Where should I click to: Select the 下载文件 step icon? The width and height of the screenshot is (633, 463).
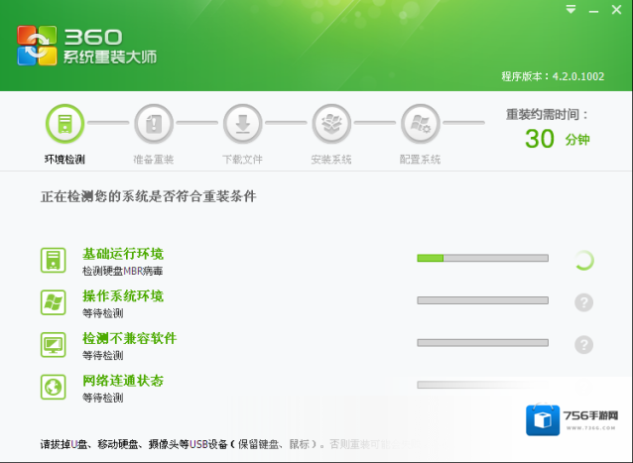coord(242,124)
